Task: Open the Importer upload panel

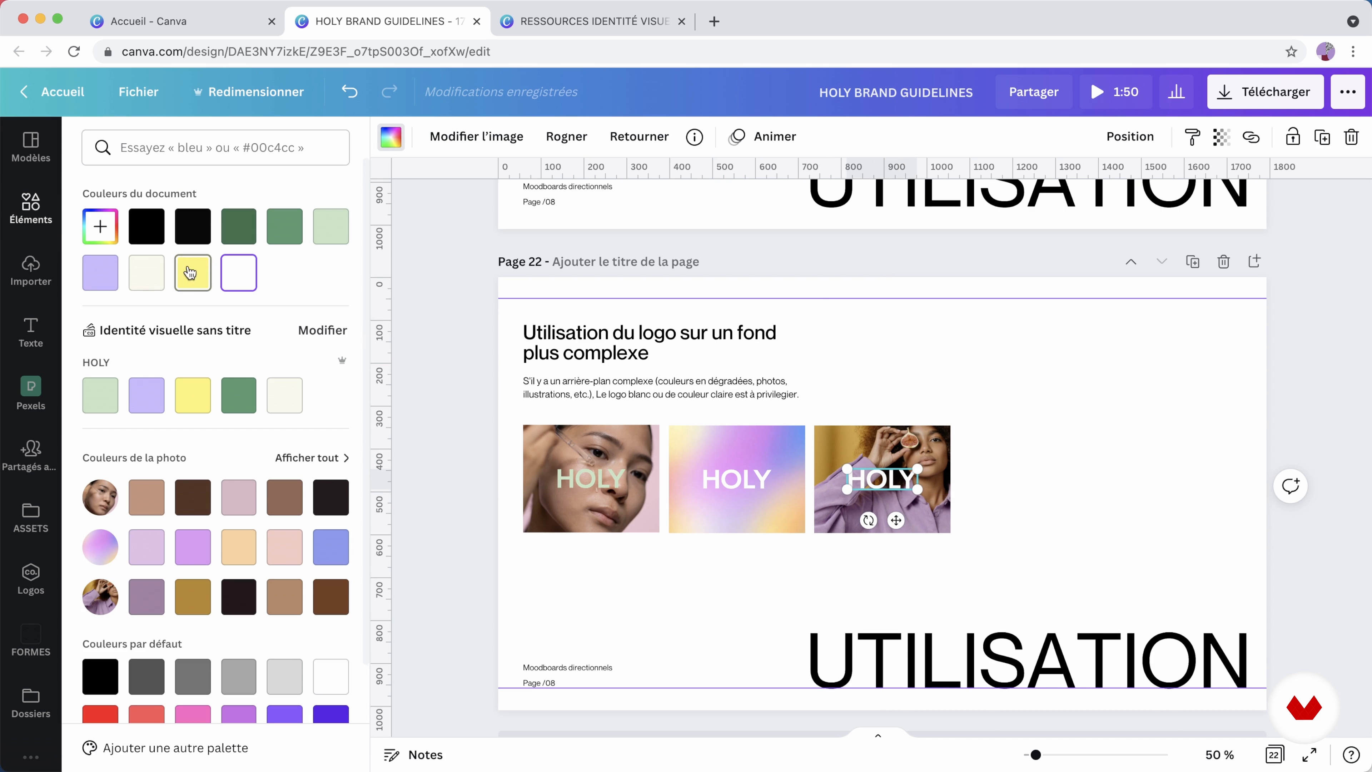Action: (31, 270)
